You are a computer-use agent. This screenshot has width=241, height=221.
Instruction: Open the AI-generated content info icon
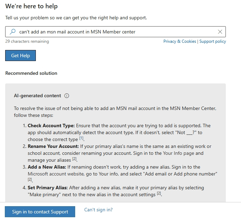click(x=67, y=96)
